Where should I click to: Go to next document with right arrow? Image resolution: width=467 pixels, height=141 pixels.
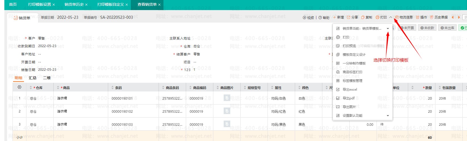tap(459, 17)
